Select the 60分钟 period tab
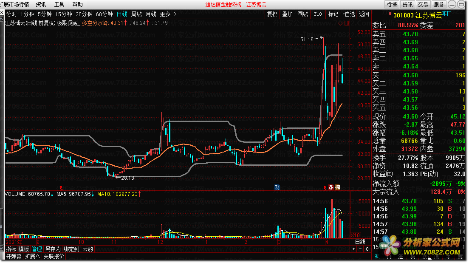 pyautogui.click(x=105, y=14)
